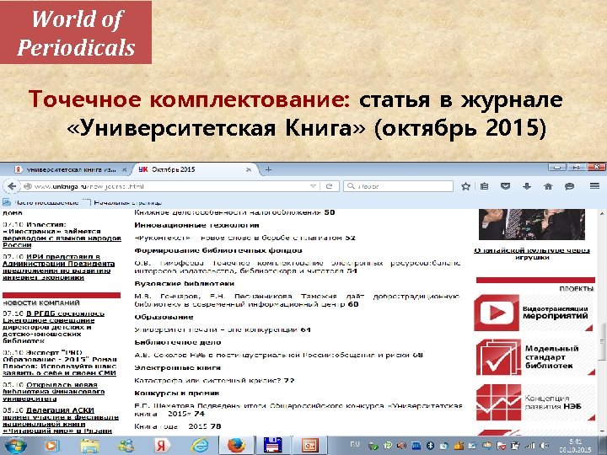Open Модельный стандарт библиотек checkmark icon
The height and width of the screenshot is (455, 607).
pos(498,357)
